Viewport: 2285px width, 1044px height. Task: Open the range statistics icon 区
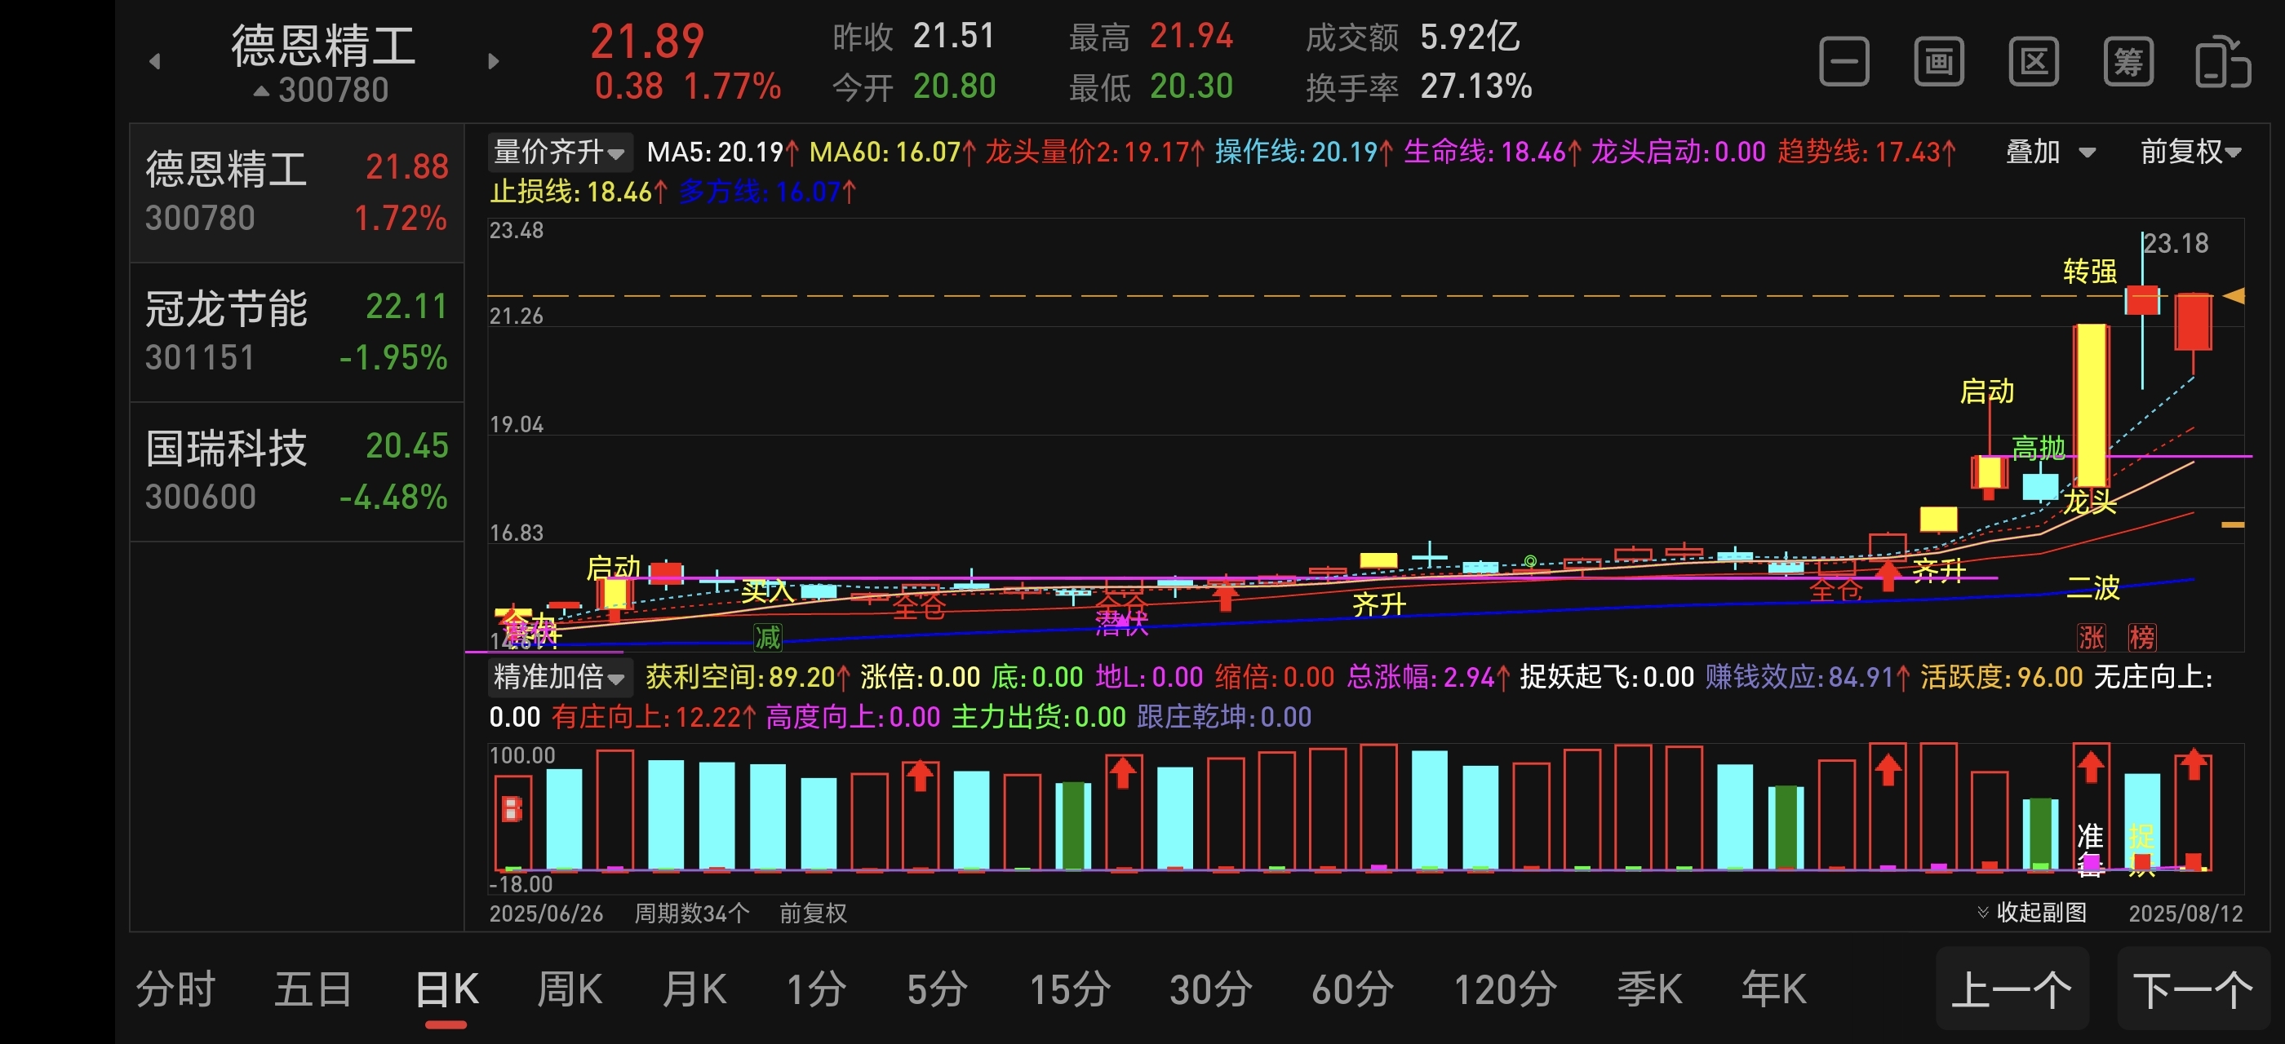tap(2034, 61)
